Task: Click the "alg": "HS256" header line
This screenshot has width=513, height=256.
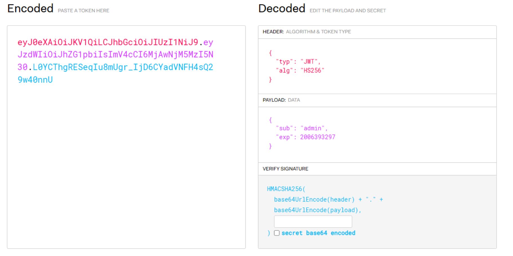Action: (x=300, y=71)
